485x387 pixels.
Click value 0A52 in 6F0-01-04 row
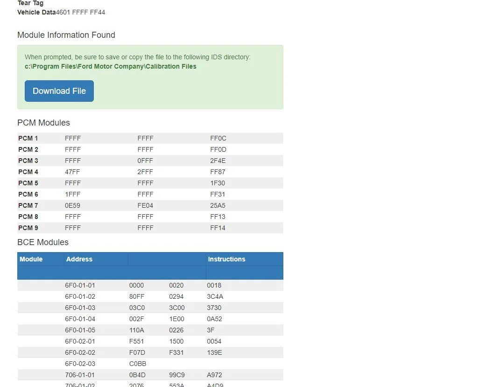click(x=214, y=319)
